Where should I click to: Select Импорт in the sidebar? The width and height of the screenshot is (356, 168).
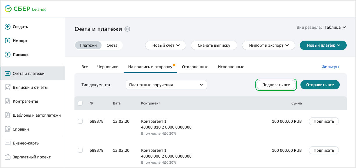click(20, 41)
